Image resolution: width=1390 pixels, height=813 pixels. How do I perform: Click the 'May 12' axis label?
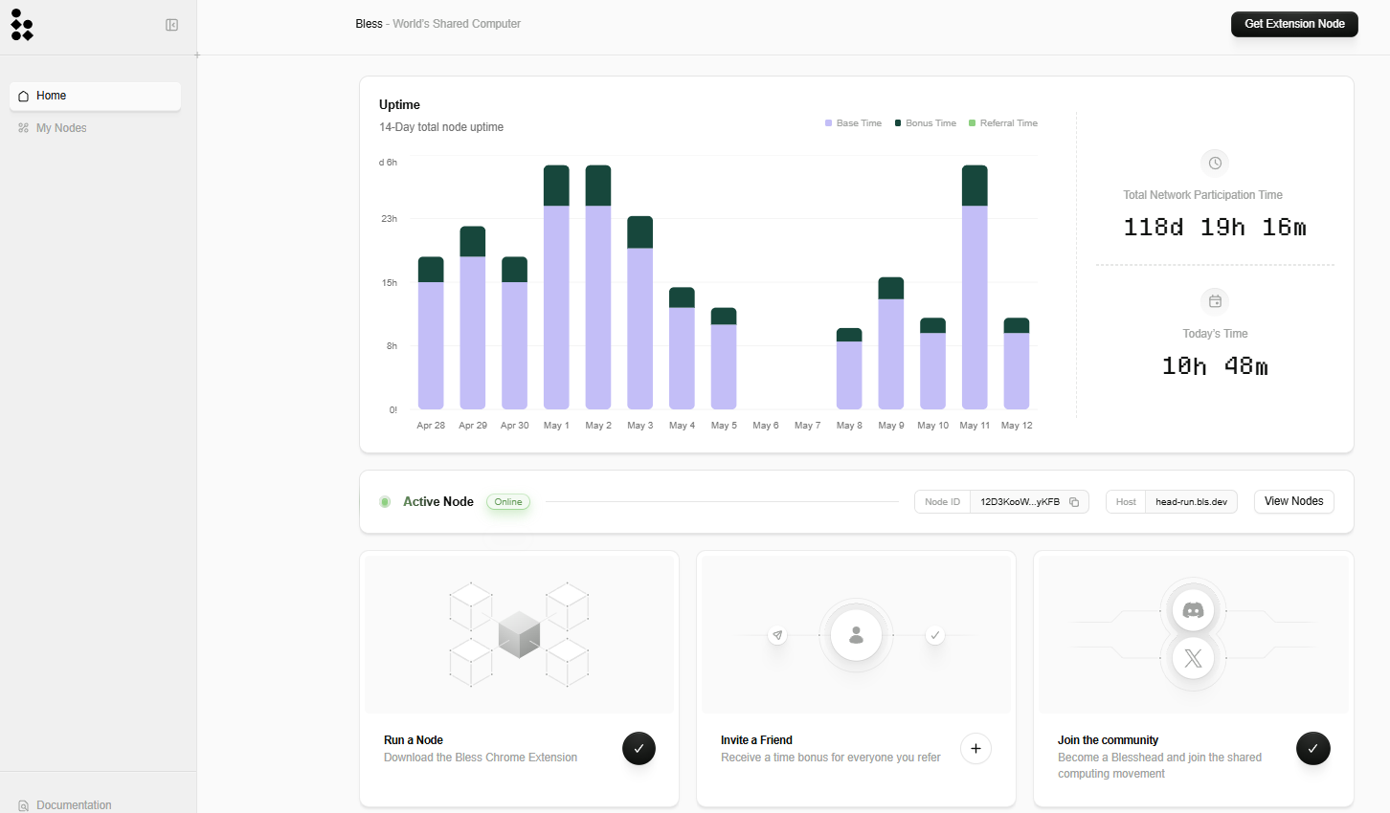1017,426
